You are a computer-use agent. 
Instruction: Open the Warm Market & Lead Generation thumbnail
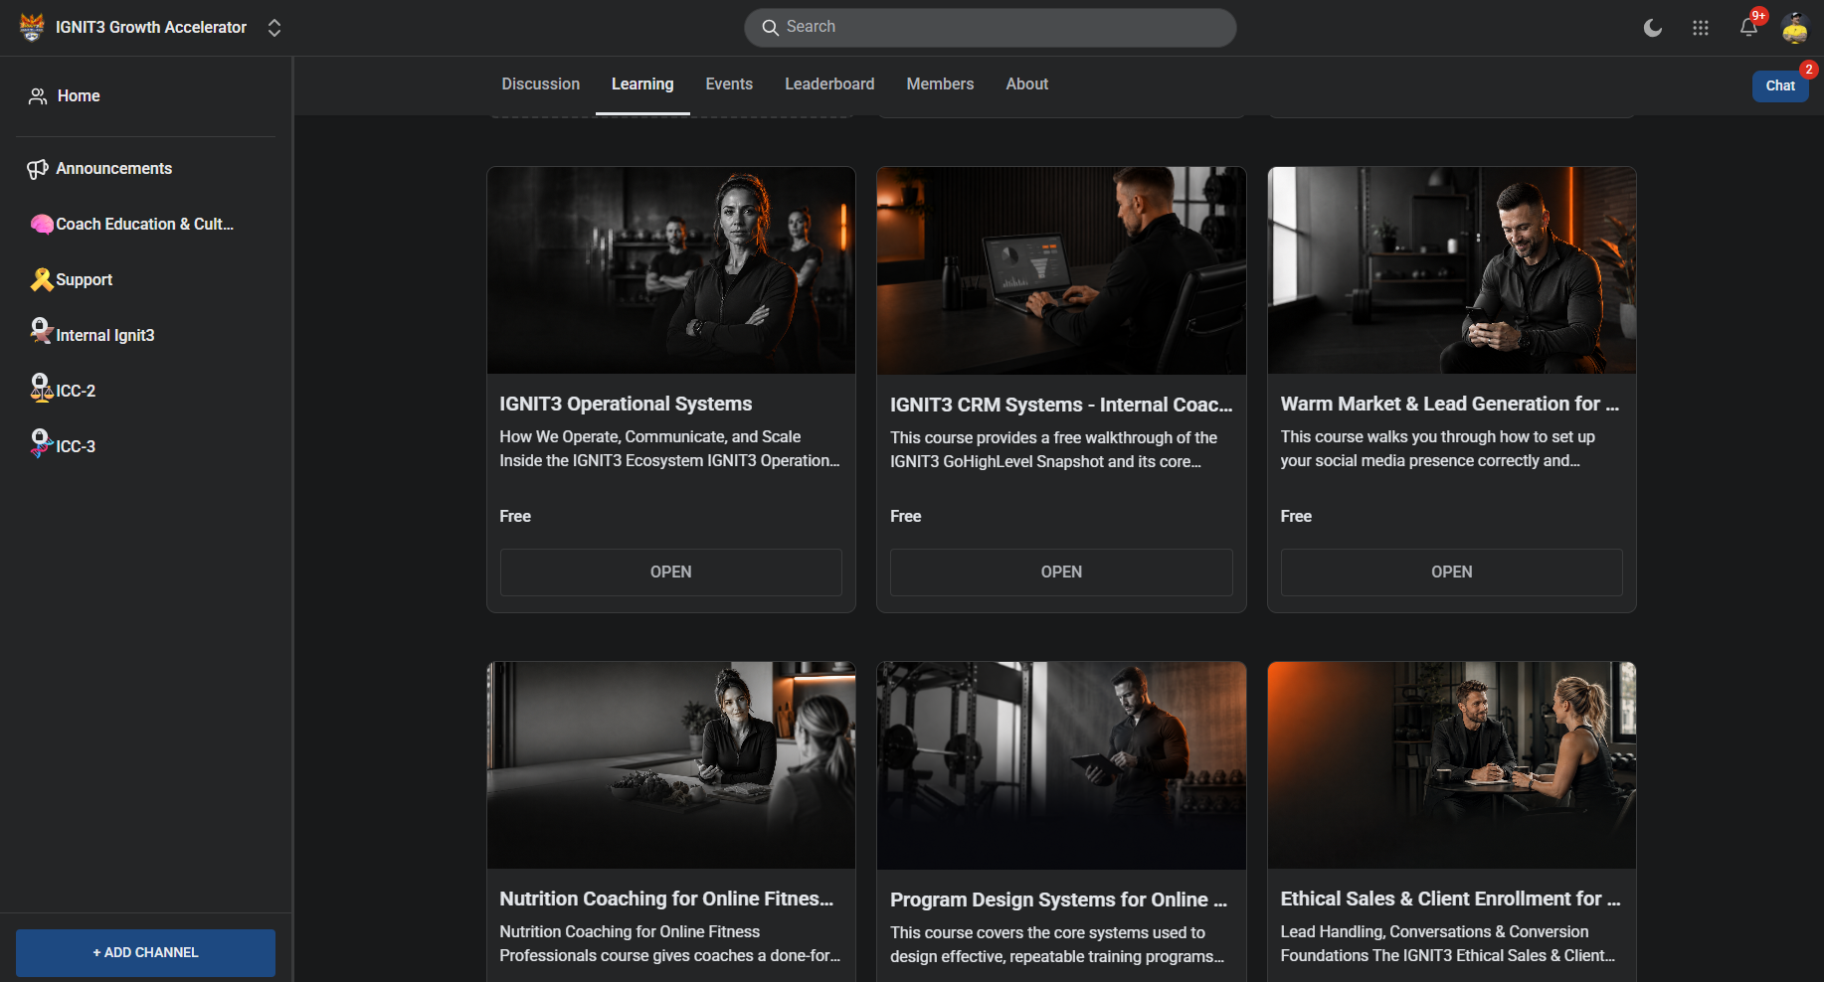click(x=1452, y=270)
